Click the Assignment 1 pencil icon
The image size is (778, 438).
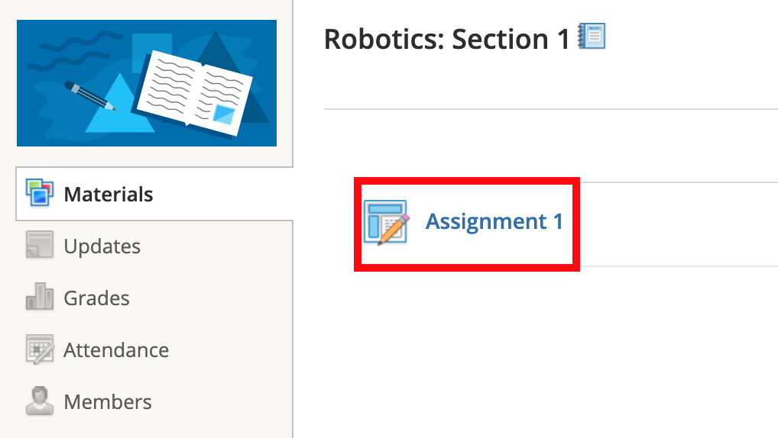[x=386, y=222]
